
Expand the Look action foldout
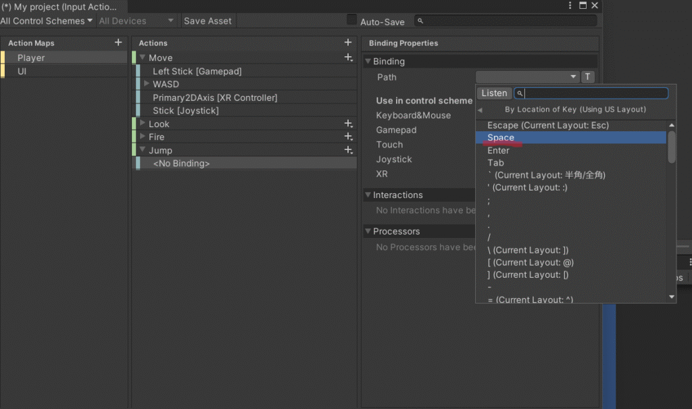click(143, 124)
